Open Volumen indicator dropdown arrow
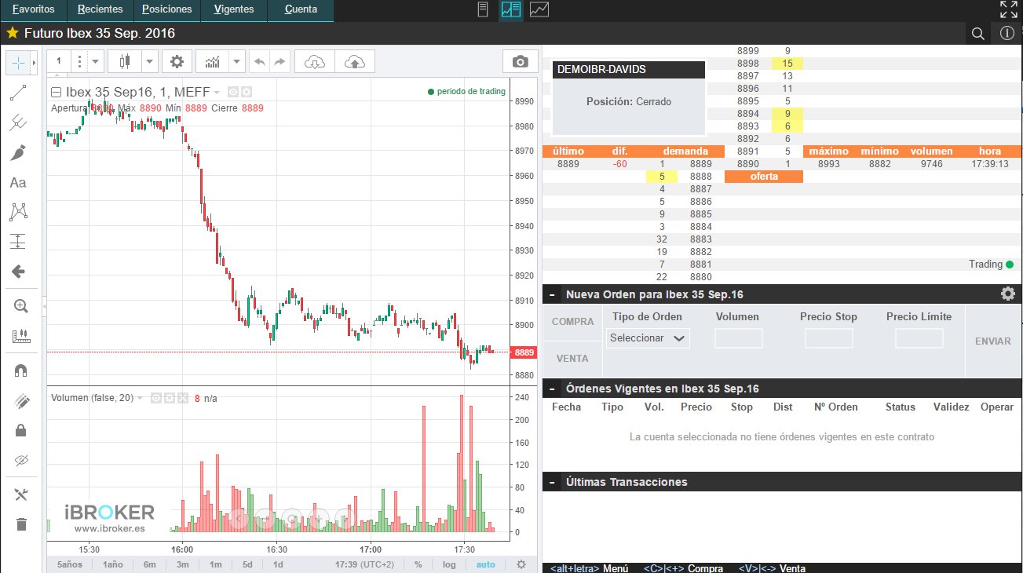 tap(140, 398)
